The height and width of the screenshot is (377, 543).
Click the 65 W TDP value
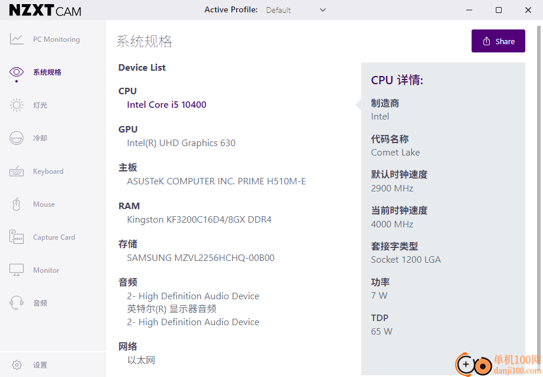382,332
